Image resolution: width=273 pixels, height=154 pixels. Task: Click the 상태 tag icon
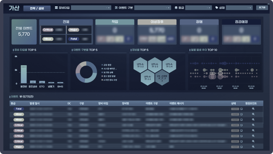click(x=217, y=8)
